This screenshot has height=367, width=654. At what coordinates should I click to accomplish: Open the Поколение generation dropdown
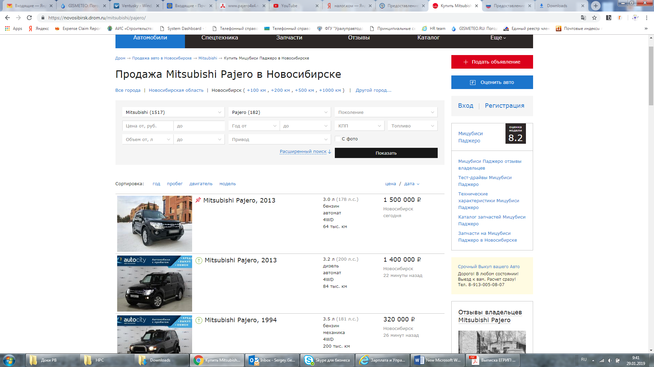pyautogui.click(x=386, y=112)
